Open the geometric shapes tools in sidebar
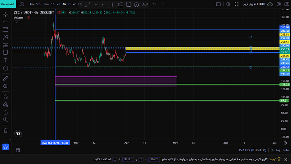 point(5,53)
